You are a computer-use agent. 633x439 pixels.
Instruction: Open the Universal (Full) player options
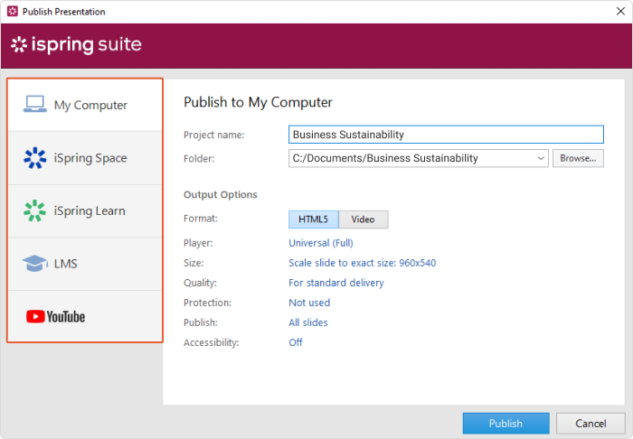(x=320, y=242)
